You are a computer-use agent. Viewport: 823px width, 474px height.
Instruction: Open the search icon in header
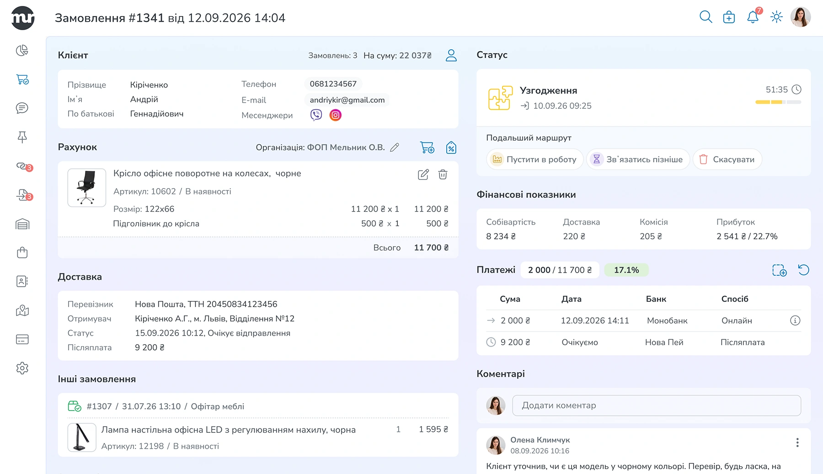click(705, 17)
